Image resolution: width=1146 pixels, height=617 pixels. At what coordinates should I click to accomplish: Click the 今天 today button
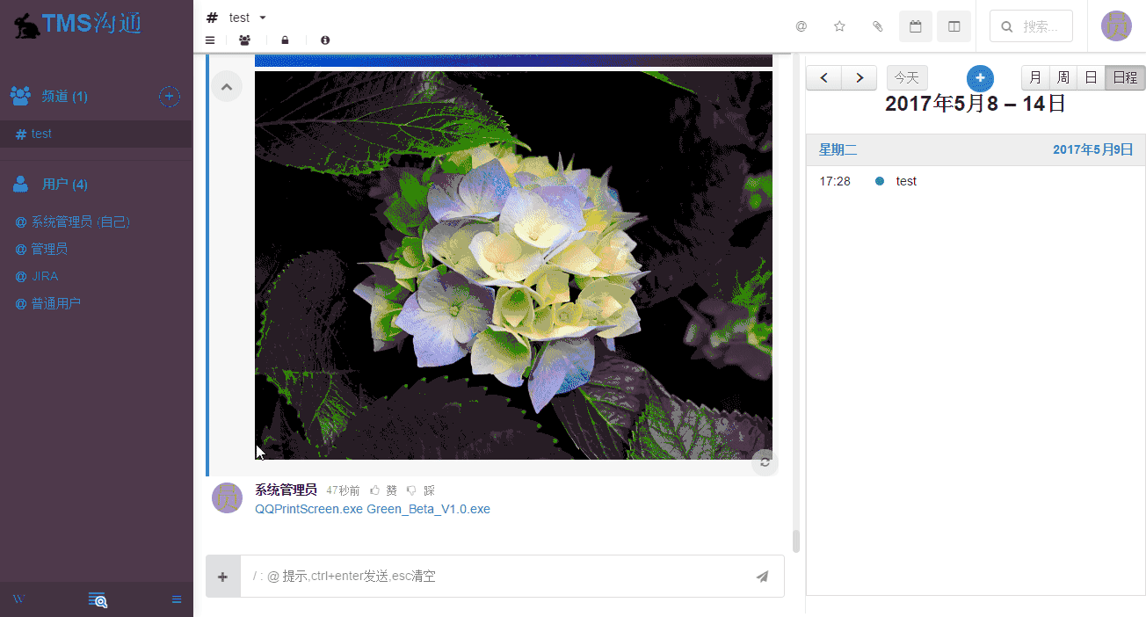click(906, 77)
